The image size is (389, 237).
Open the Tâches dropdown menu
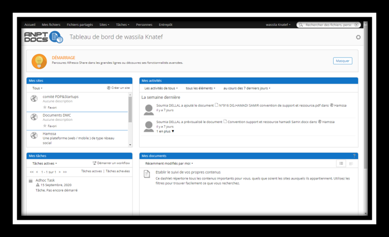[122, 25]
